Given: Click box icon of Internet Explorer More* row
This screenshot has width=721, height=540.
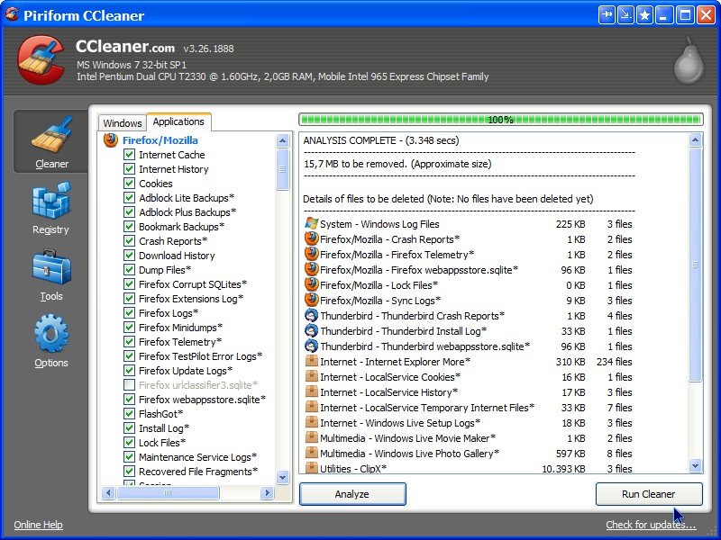Looking at the screenshot, I should click(x=311, y=361).
